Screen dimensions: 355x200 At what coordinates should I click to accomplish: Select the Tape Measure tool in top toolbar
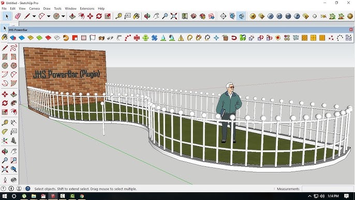point(119,16)
